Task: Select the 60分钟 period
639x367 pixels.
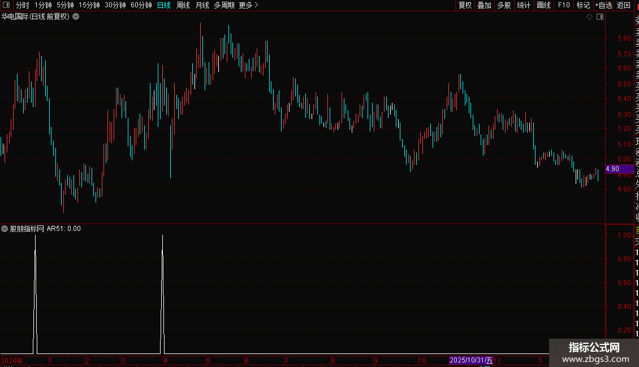Action: (141, 5)
